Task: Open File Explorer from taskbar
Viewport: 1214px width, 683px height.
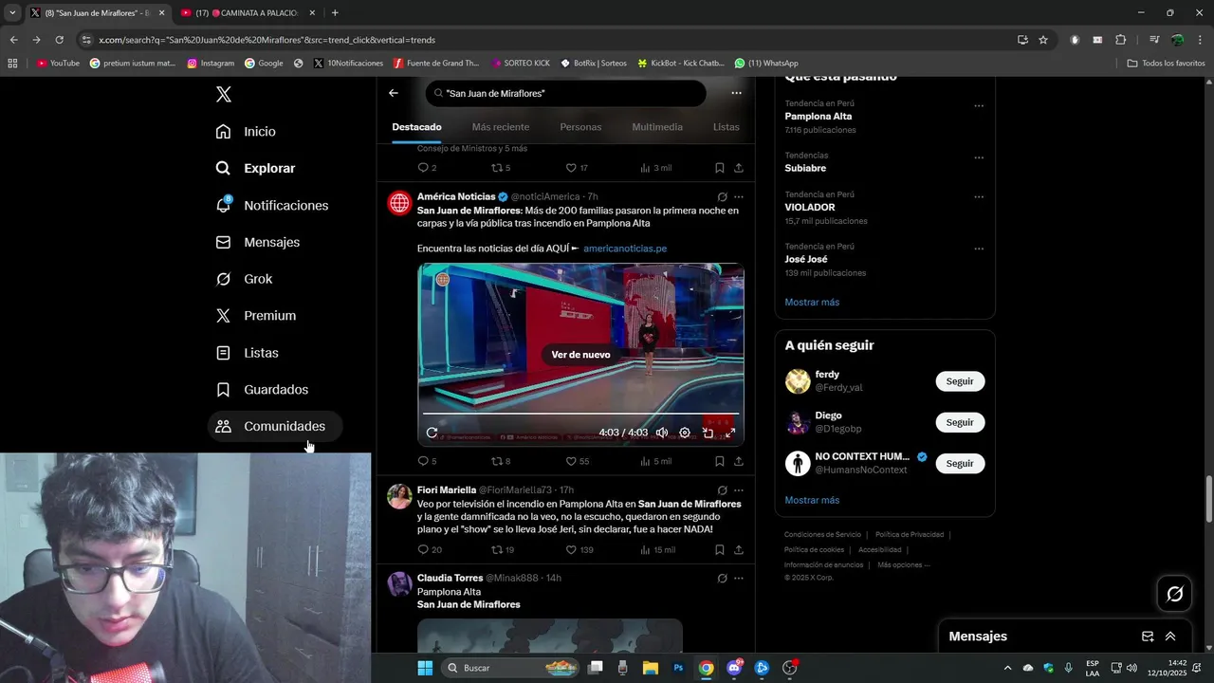Action: coord(651,668)
